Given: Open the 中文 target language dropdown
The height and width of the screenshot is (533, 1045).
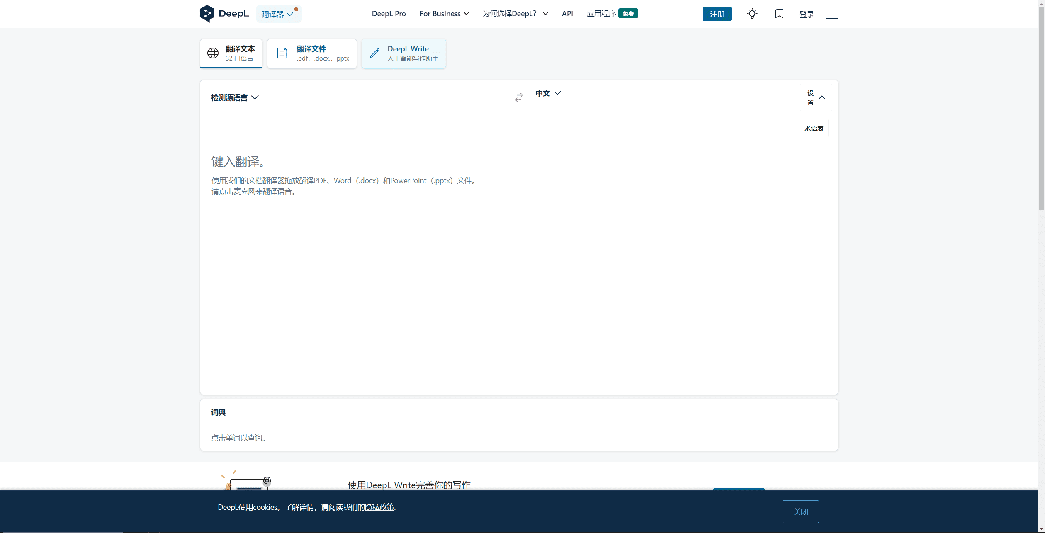Looking at the screenshot, I should pyautogui.click(x=548, y=93).
